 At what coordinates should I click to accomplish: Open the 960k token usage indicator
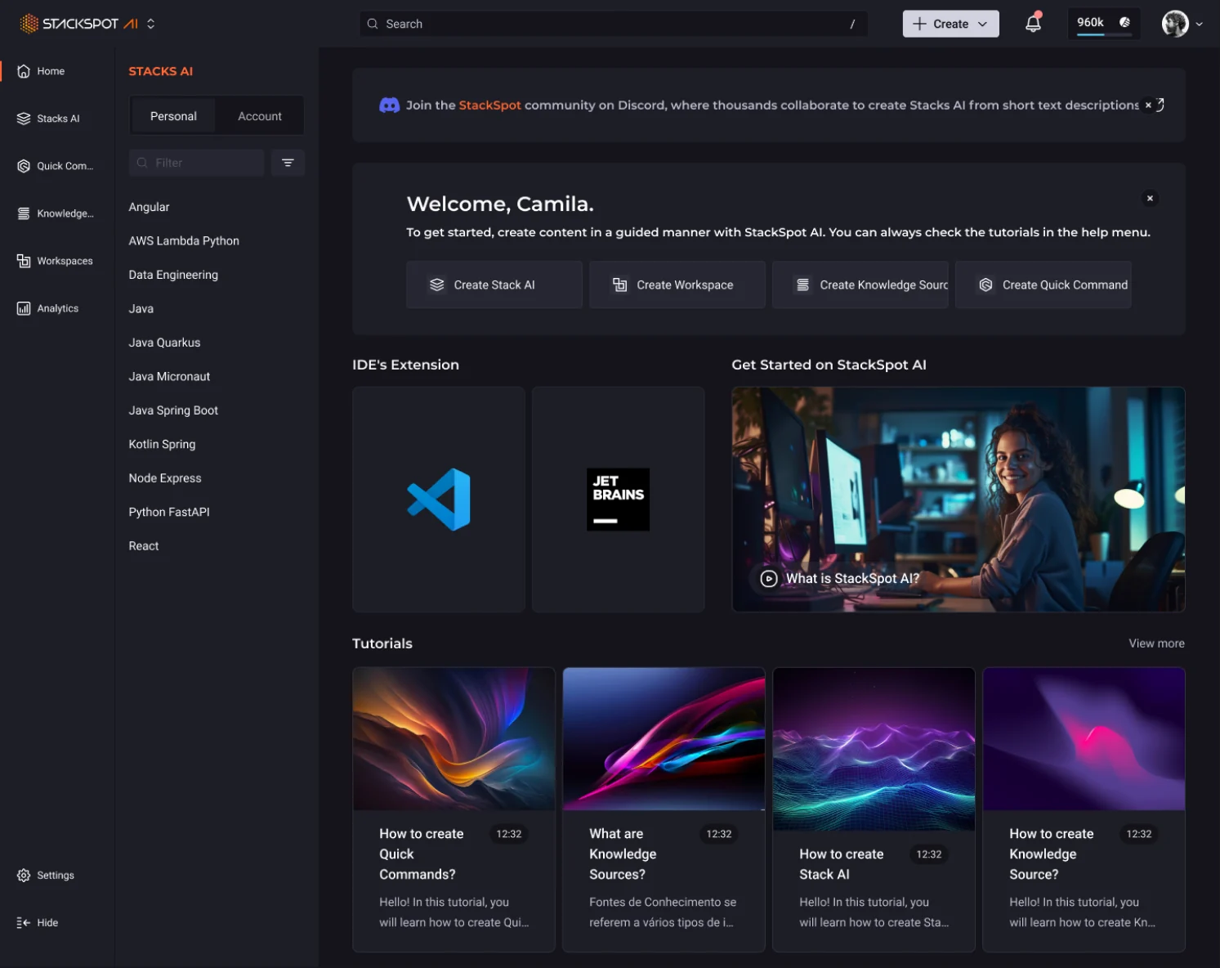click(x=1103, y=24)
